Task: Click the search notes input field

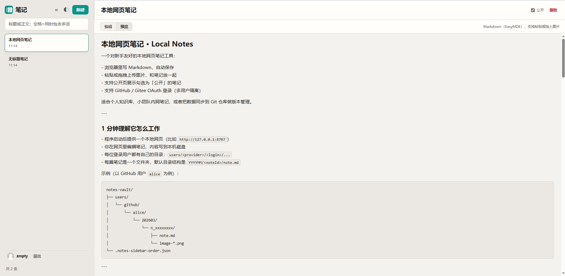Action: pos(46,24)
